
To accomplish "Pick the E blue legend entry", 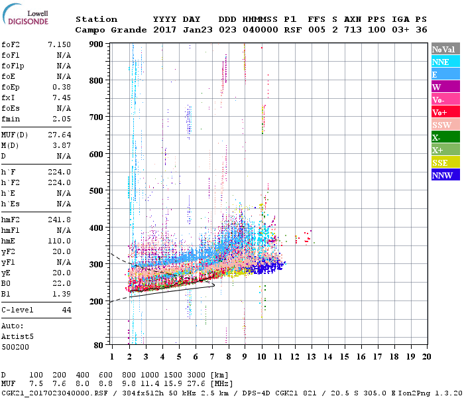I will pos(445,74).
